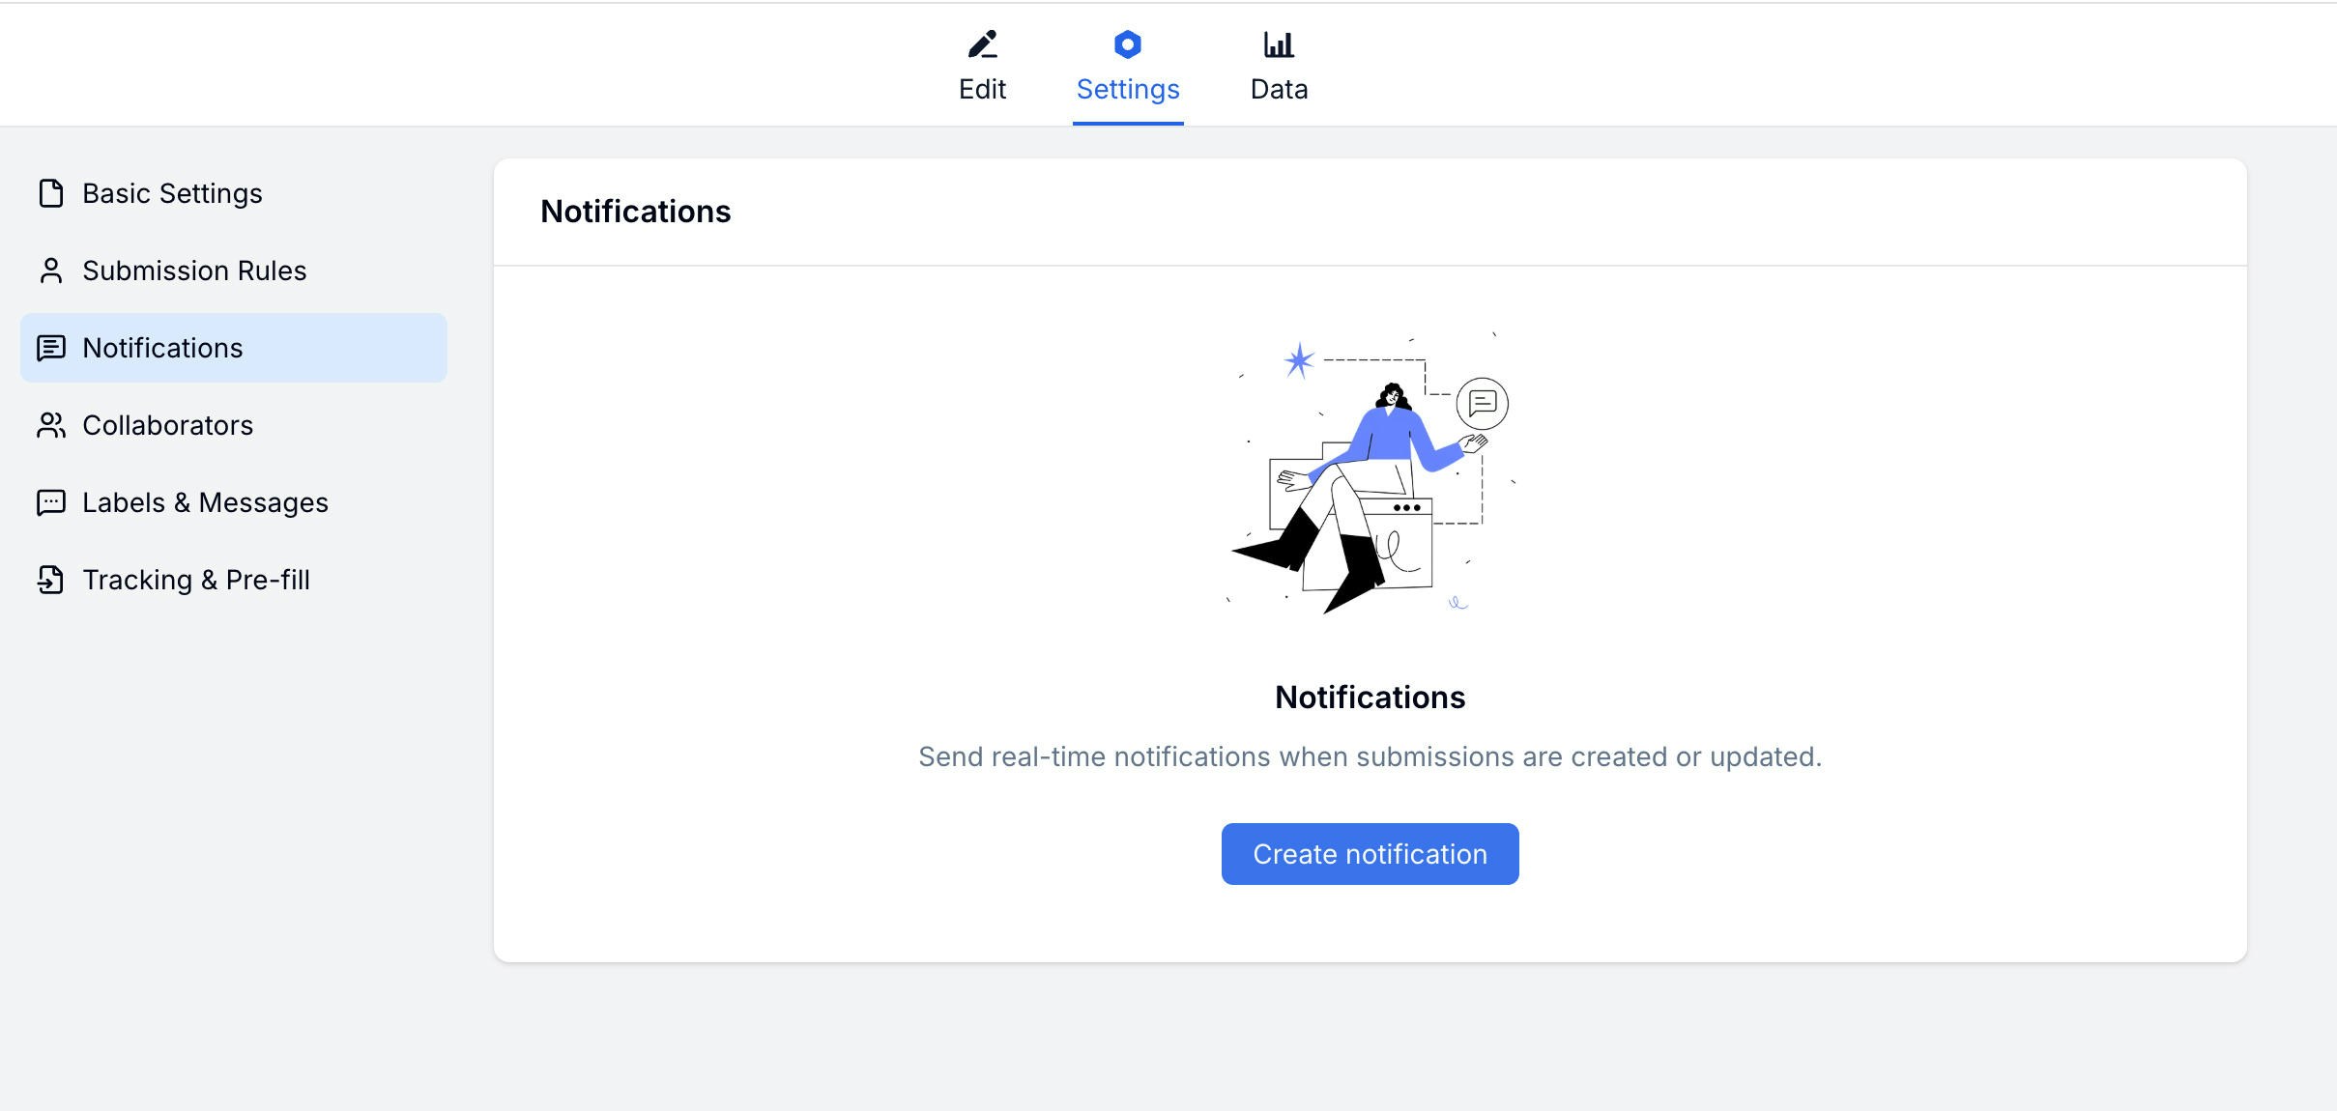This screenshot has width=2337, height=1111.
Task: Open the Settings tab
Action: point(1127,88)
